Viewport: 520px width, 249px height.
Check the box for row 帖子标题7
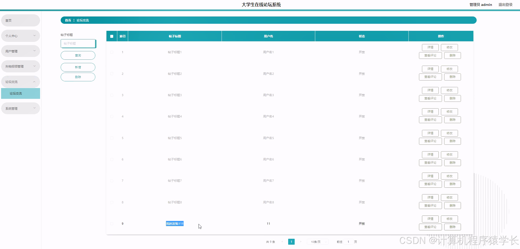pos(112,181)
